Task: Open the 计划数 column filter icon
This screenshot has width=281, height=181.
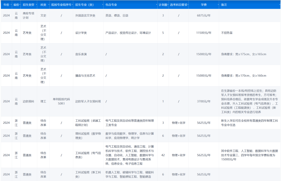Action: click(168, 5)
